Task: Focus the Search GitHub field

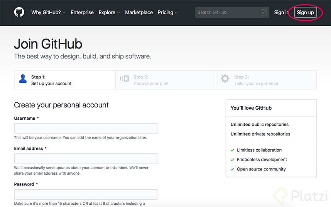Action: [x=232, y=12]
